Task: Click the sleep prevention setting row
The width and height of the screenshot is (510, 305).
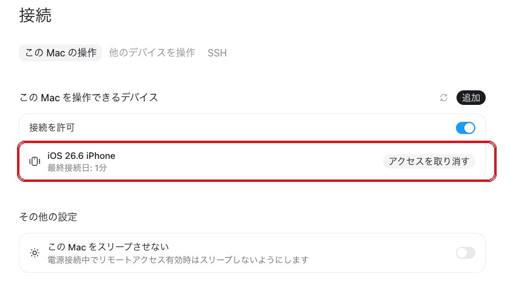Action: pos(252,253)
